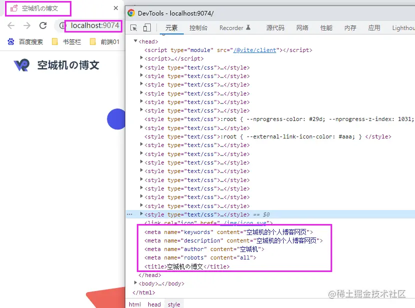The image size is (415, 308).
Task: Select the meta author line
Action: (204, 249)
